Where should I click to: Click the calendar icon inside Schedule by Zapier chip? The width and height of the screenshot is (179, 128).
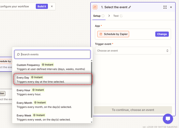coord(101,34)
